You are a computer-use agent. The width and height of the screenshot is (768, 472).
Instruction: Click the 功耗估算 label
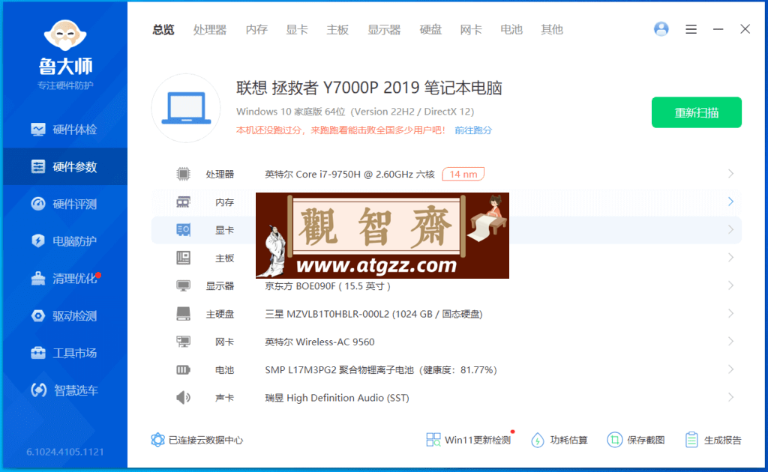coord(568,441)
